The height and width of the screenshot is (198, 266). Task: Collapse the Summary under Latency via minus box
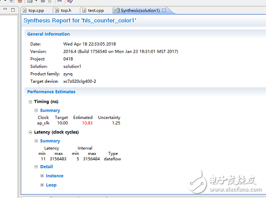(x=36, y=141)
